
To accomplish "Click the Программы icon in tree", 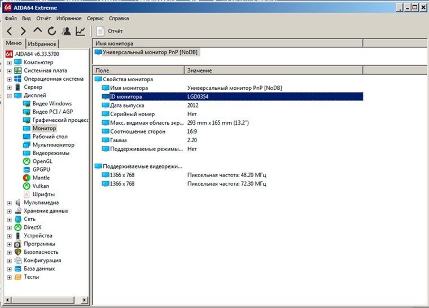I will (18, 244).
